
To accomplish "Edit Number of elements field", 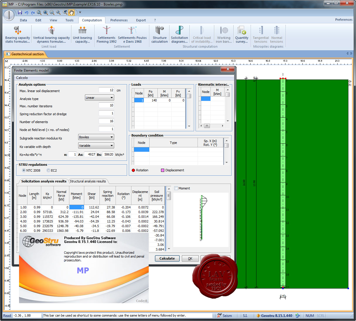I will pos(106,121).
